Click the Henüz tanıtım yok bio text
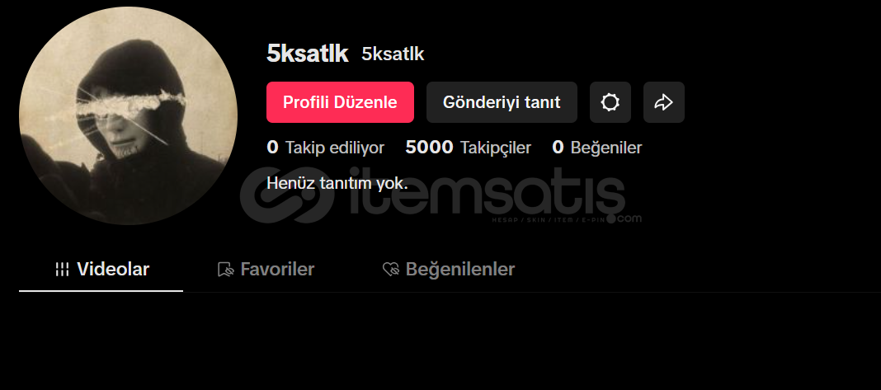Viewport: 881px width, 390px height. [x=337, y=183]
